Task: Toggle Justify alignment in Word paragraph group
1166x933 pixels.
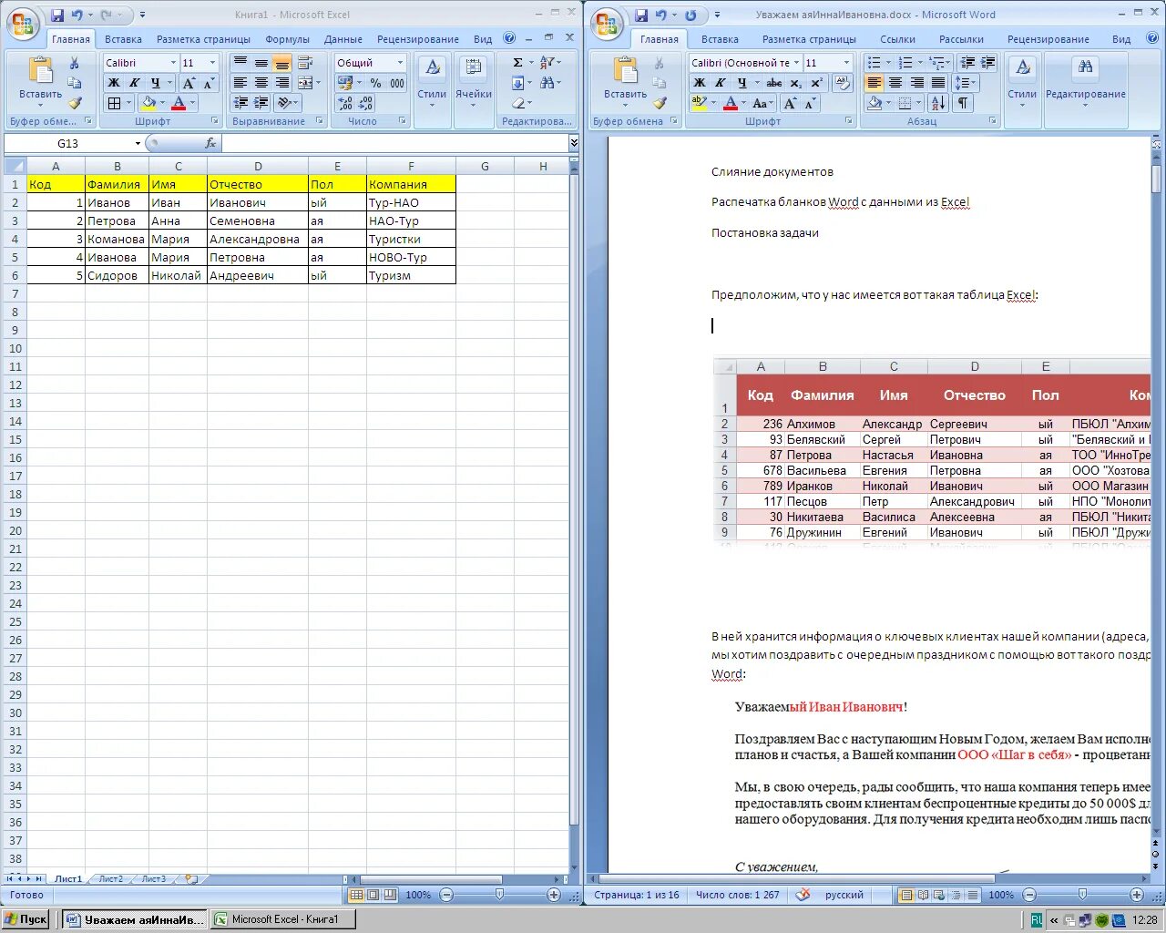Action: tap(938, 83)
